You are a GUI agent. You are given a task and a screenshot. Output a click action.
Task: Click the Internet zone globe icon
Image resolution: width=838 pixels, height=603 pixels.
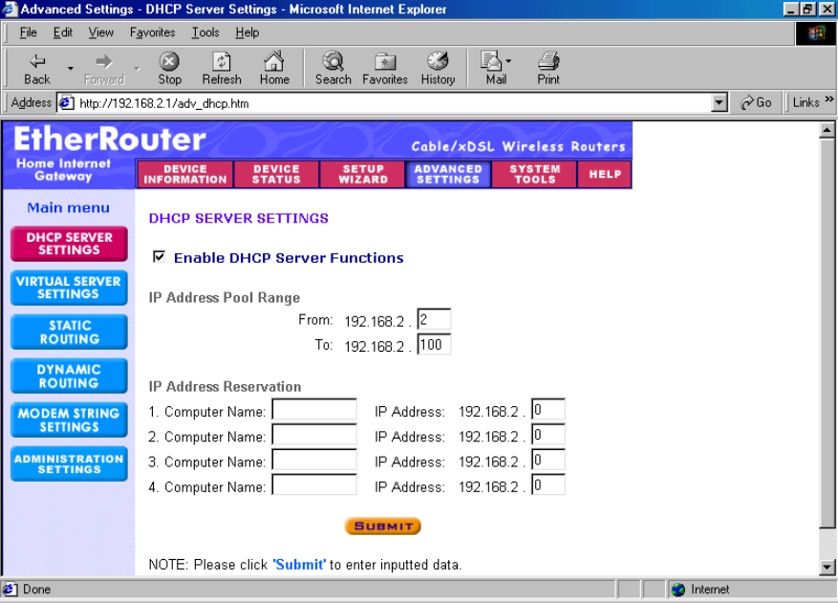(678, 590)
